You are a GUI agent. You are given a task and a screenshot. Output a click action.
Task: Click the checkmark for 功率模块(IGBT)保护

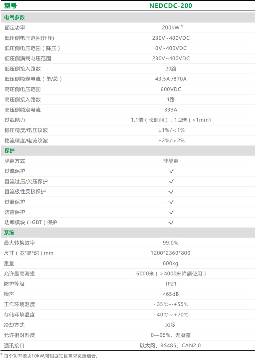coord(171,222)
